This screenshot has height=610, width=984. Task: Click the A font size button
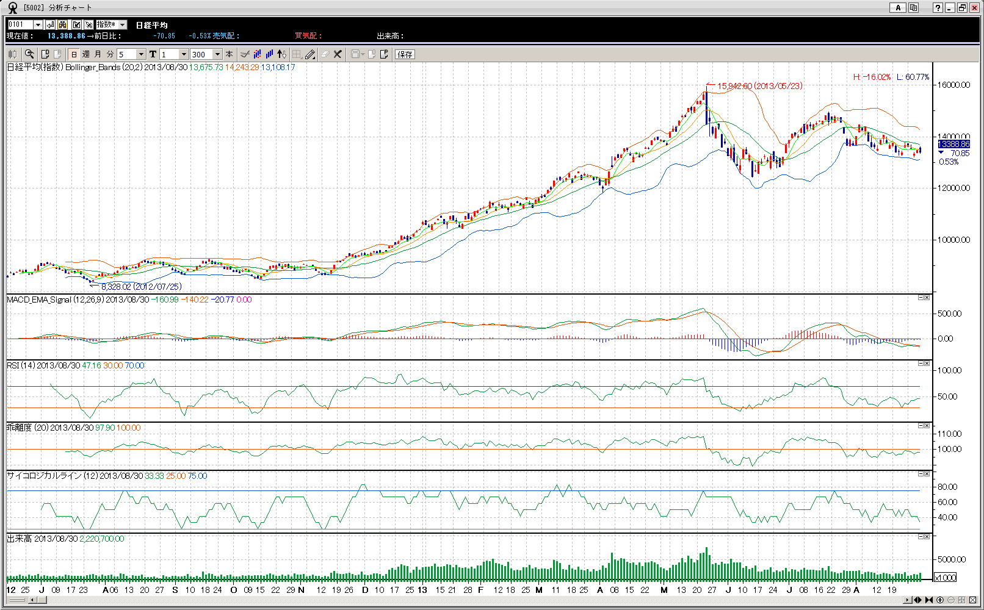coord(897,7)
